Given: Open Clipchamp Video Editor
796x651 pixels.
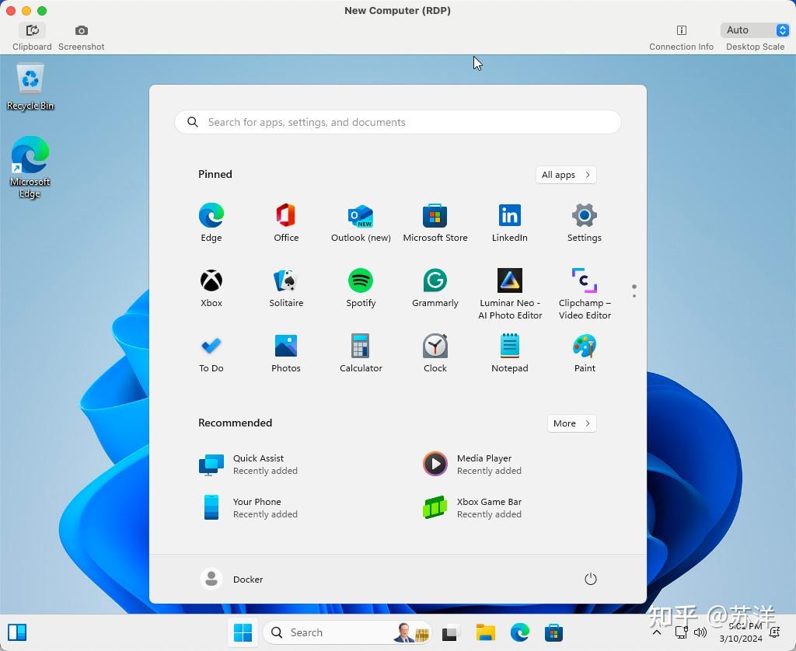Looking at the screenshot, I should pyautogui.click(x=585, y=294).
